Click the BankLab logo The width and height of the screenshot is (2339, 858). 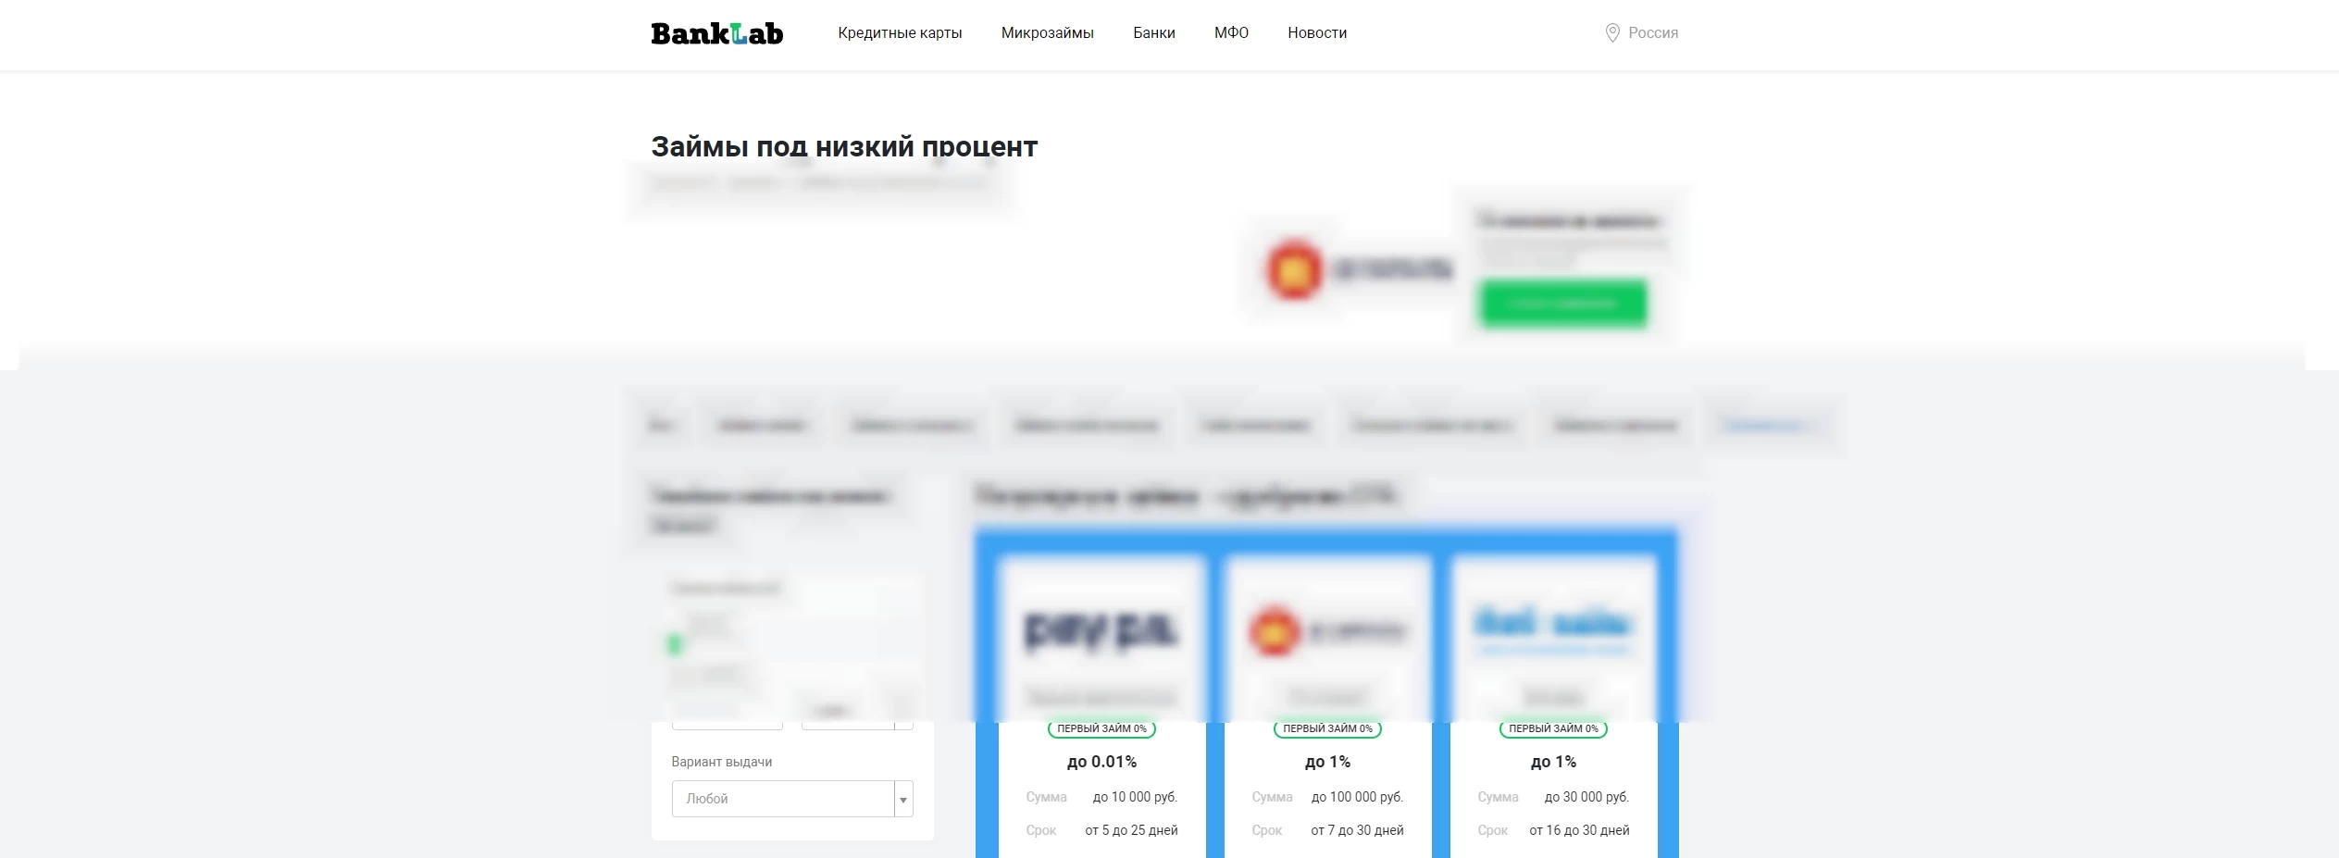pos(717,33)
